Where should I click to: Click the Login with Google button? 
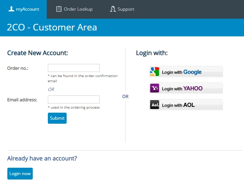point(186,72)
